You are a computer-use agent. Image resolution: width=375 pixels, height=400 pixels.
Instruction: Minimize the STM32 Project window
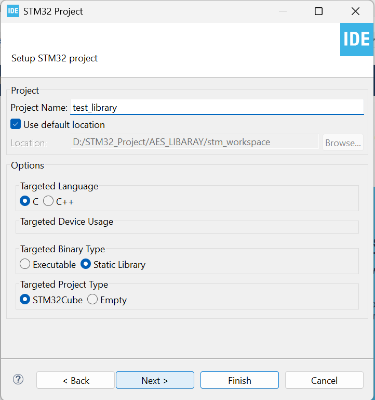tap(283, 11)
